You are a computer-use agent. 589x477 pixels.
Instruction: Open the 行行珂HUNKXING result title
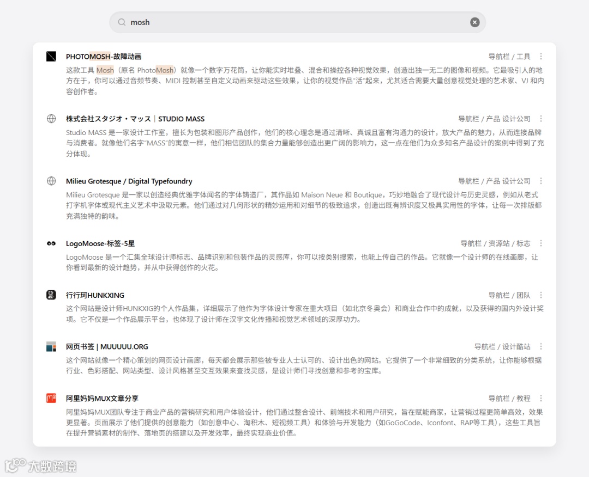click(95, 295)
